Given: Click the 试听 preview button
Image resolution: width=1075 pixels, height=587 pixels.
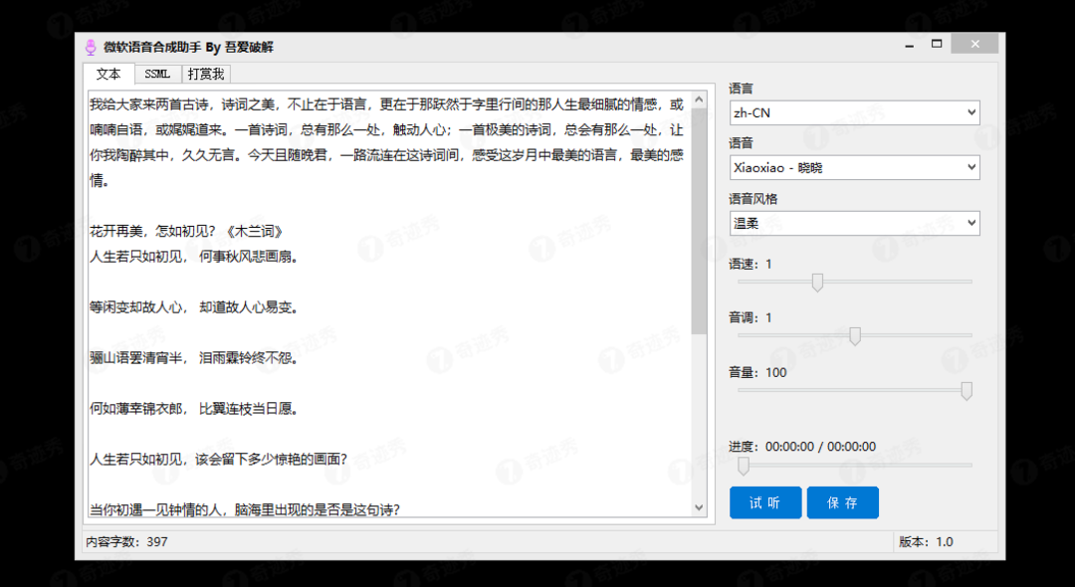Looking at the screenshot, I should (x=765, y=502).
